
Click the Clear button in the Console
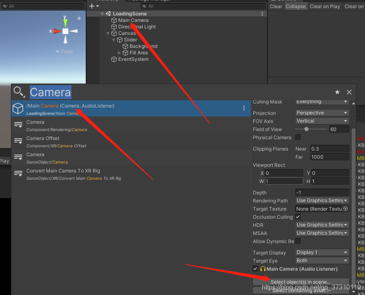point(276,6)
